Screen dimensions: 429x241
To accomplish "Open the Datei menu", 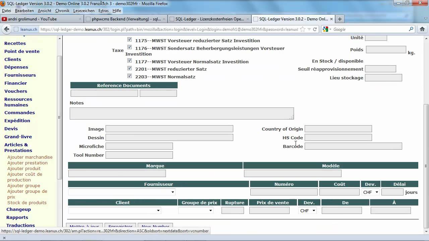I will (x=6, y=11).
